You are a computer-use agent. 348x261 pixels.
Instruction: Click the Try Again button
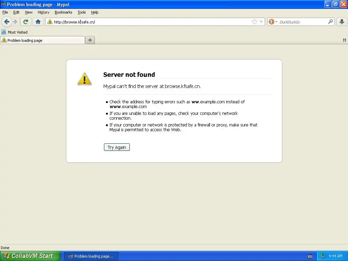117,147
